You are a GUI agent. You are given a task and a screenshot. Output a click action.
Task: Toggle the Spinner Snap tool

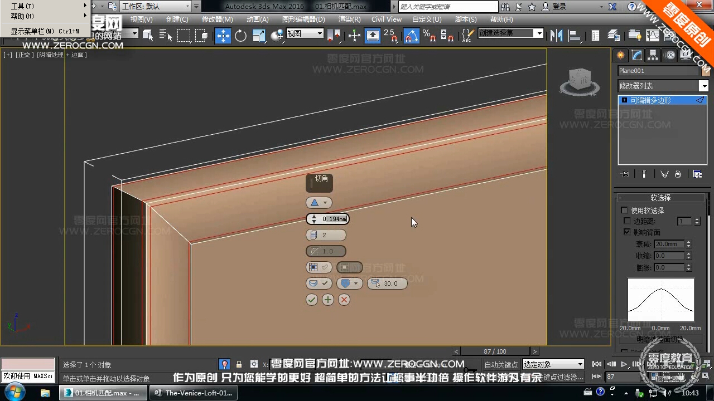point(447,36)
